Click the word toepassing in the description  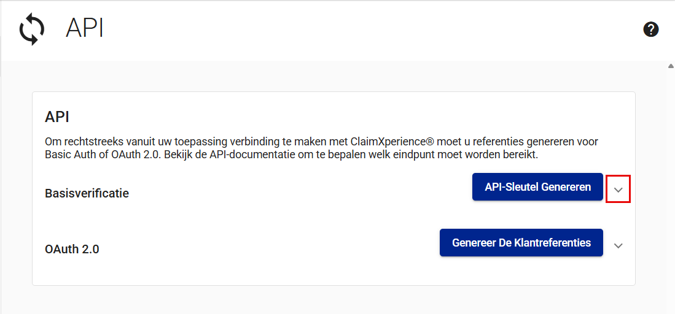click(x=213, y=142)
